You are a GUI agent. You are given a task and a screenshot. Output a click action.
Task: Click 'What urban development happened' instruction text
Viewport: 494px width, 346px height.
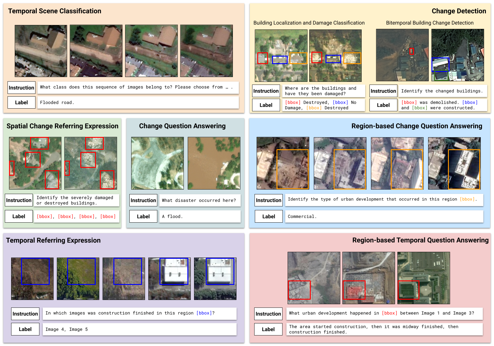[x=381, y=313]
